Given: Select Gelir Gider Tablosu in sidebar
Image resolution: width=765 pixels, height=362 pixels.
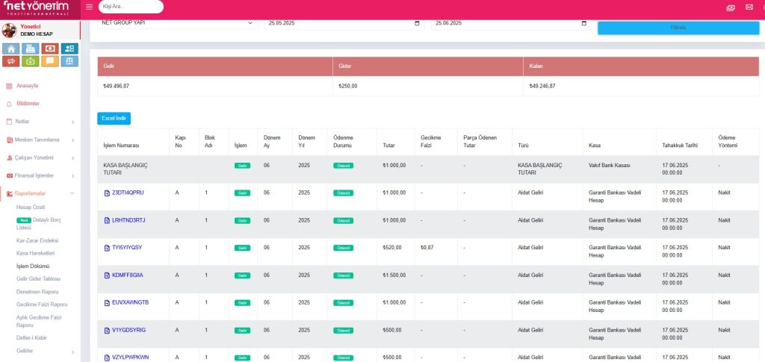Looking at the screenshot, I should tap(37, 278).
